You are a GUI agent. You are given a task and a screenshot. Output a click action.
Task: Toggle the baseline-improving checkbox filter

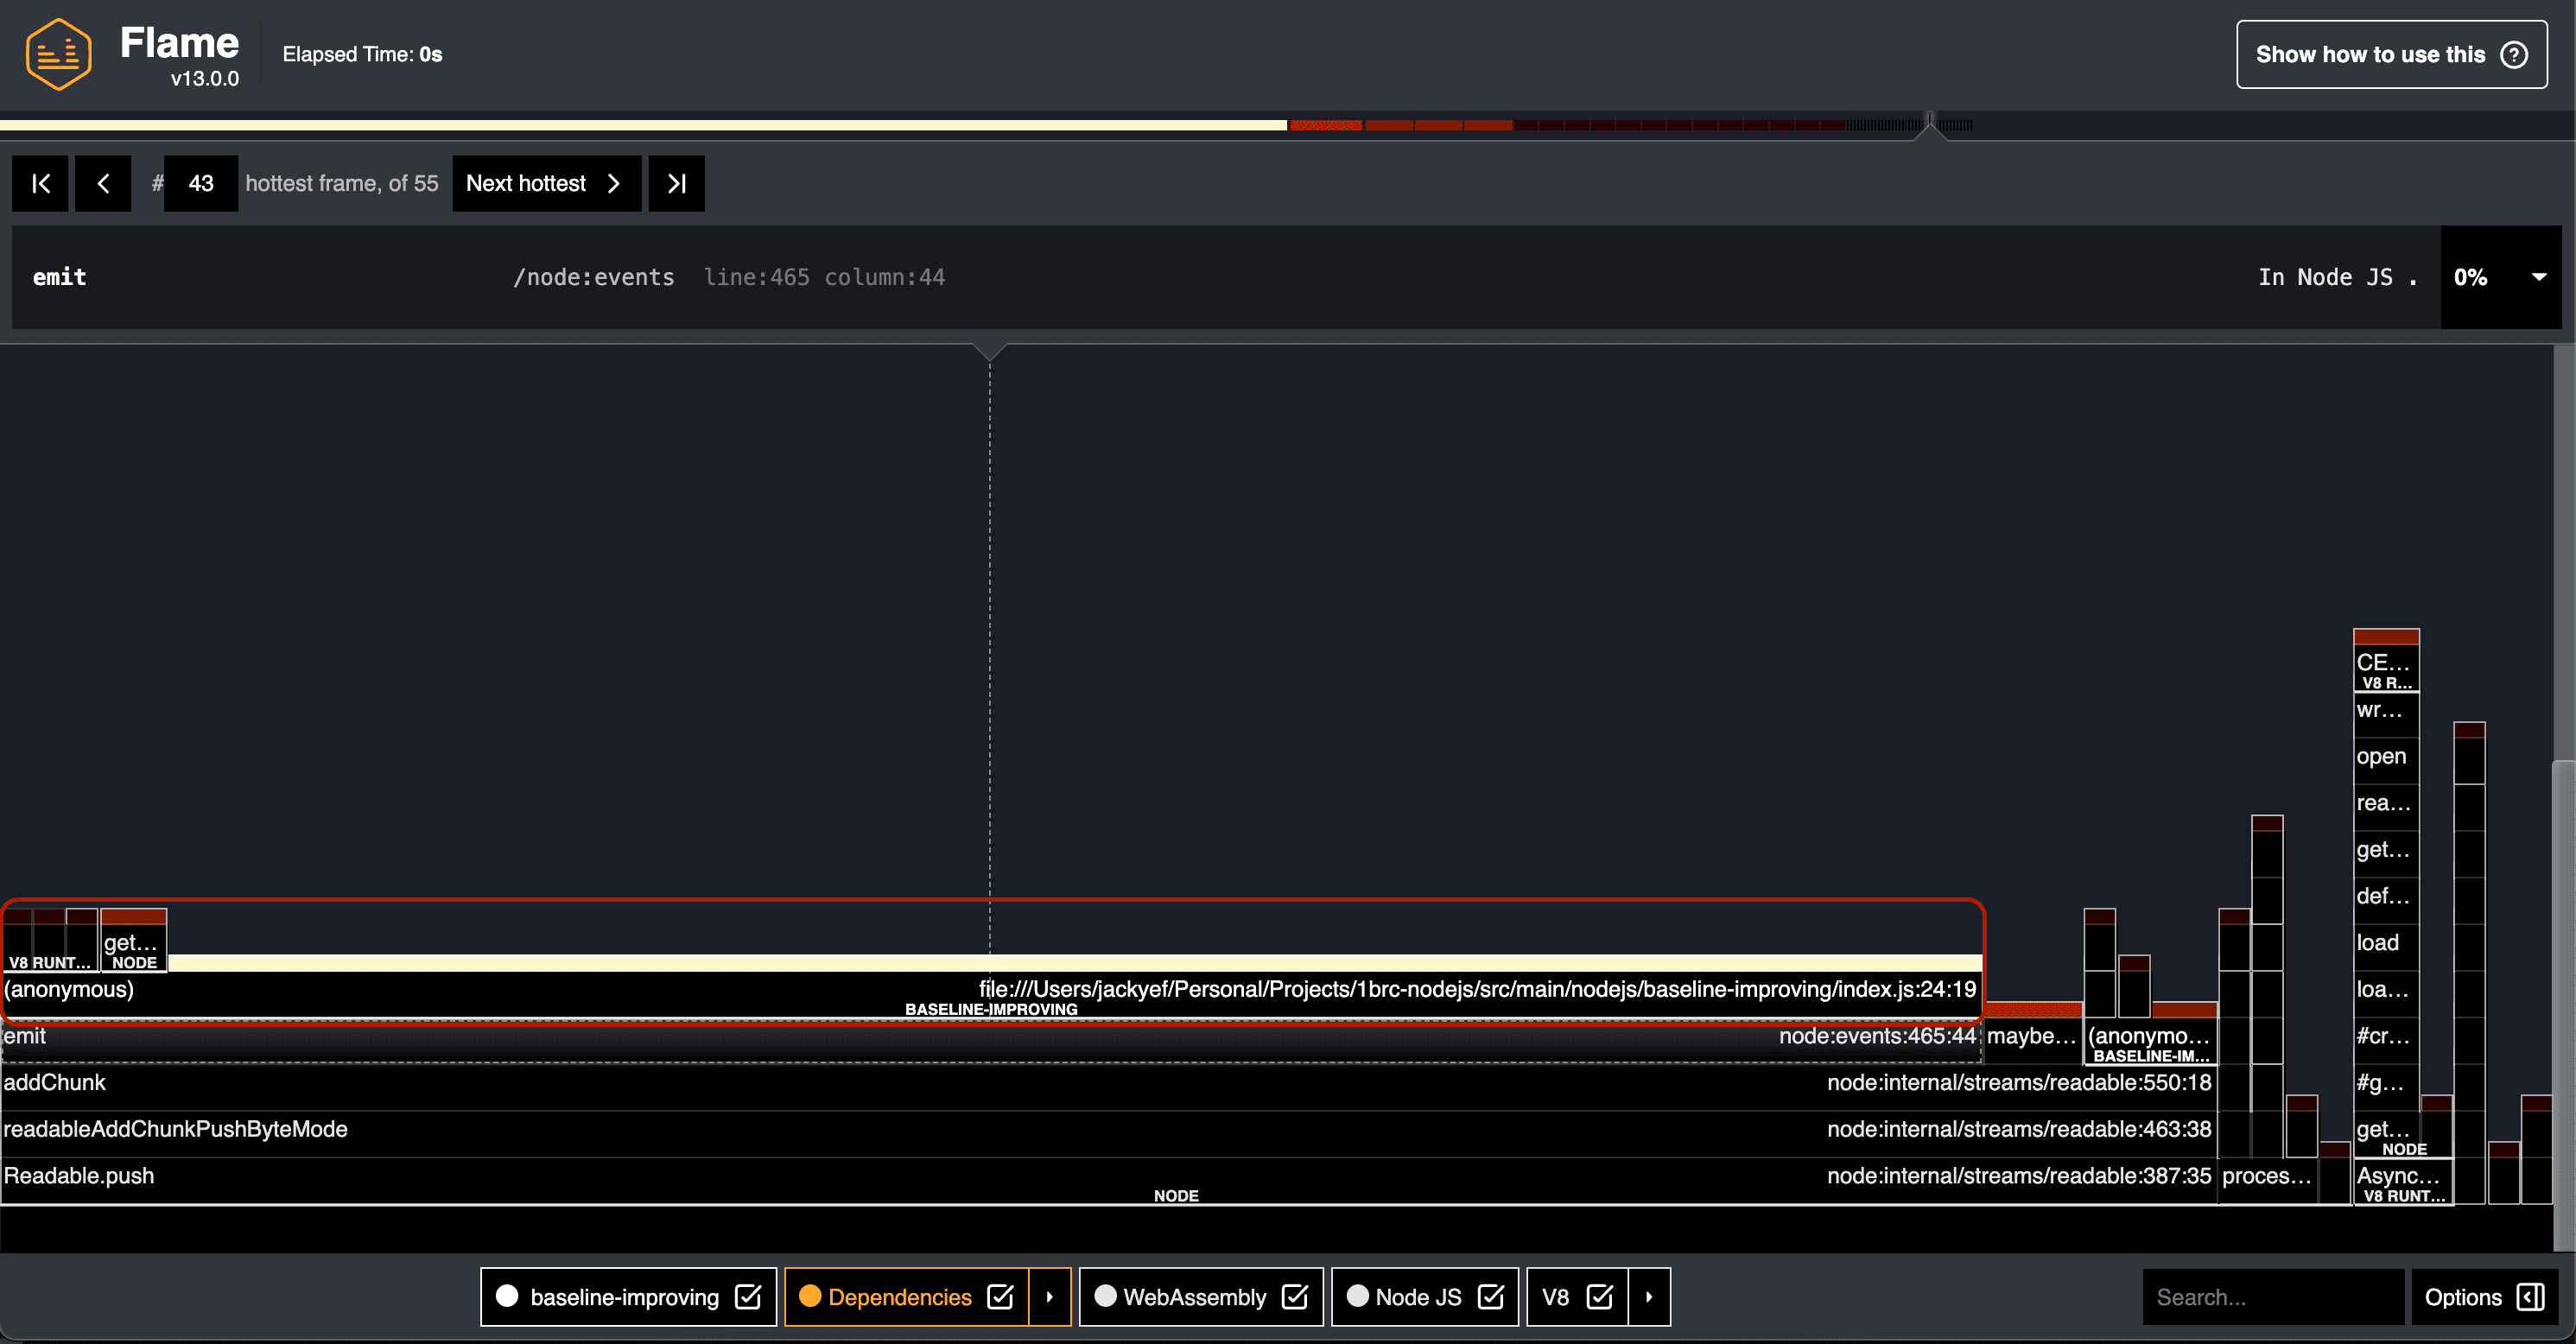pos(748,1296)
